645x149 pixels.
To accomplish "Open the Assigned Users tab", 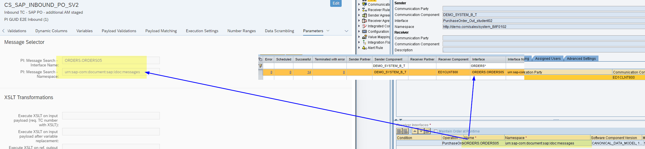I will (x=548, y=59).
